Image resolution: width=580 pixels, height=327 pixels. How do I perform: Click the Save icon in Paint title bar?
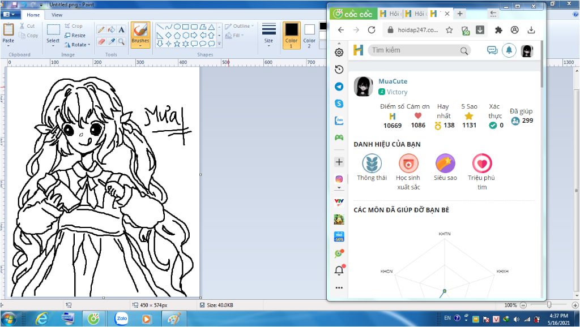[x=14, y=5]
